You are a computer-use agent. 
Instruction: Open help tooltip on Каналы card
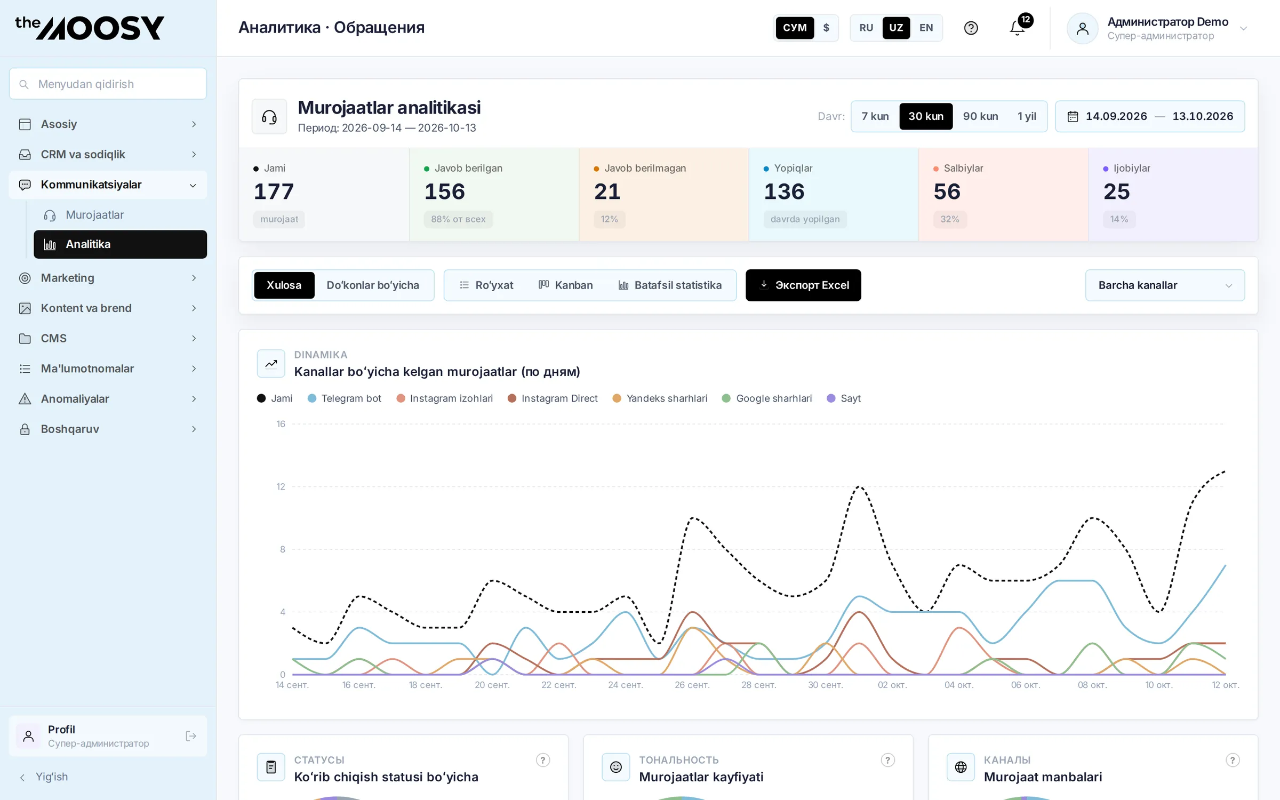point(1233,760)
